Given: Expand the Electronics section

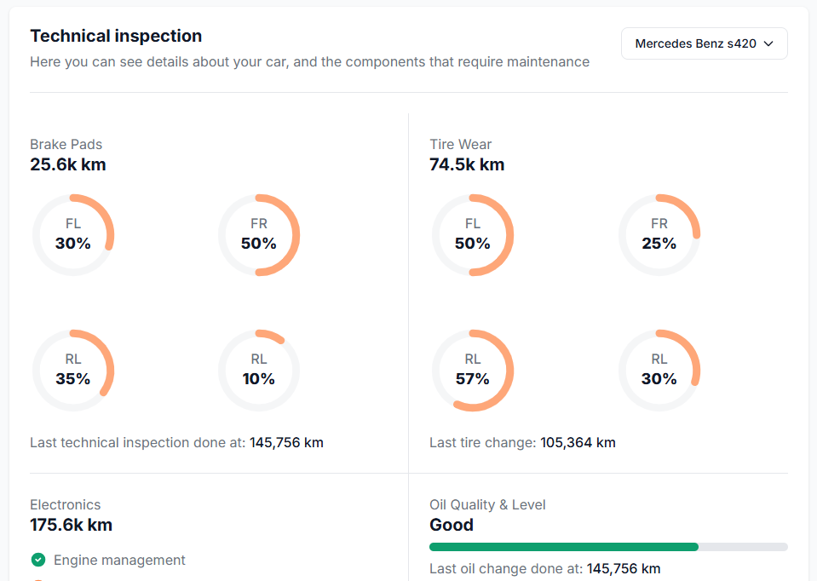Looking at the screenshot, I should pyautogui.click(x=65, y=504).
